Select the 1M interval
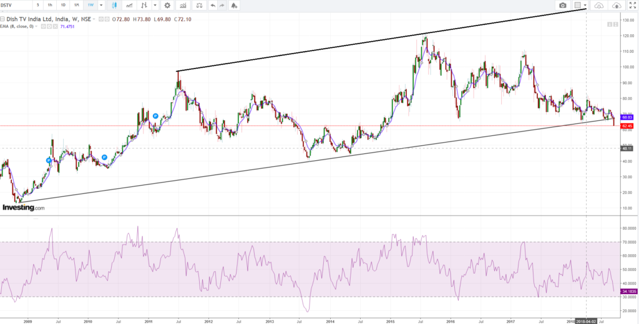The width and height of the screenshot is (639, 324). point(76,5)
